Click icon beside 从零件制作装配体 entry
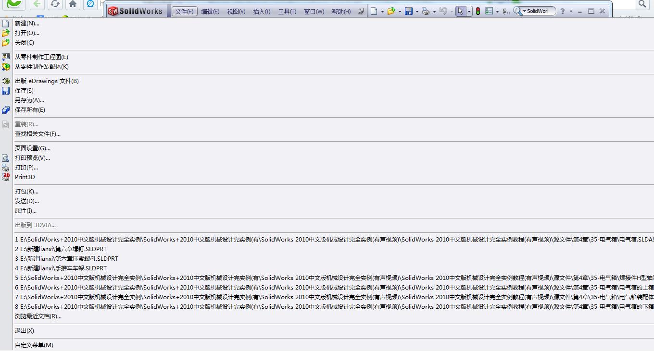This screenshot has height=351, width=654. (x=6, y=67)
